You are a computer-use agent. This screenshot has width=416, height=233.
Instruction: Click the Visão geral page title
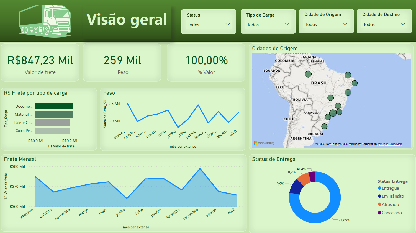127,20
